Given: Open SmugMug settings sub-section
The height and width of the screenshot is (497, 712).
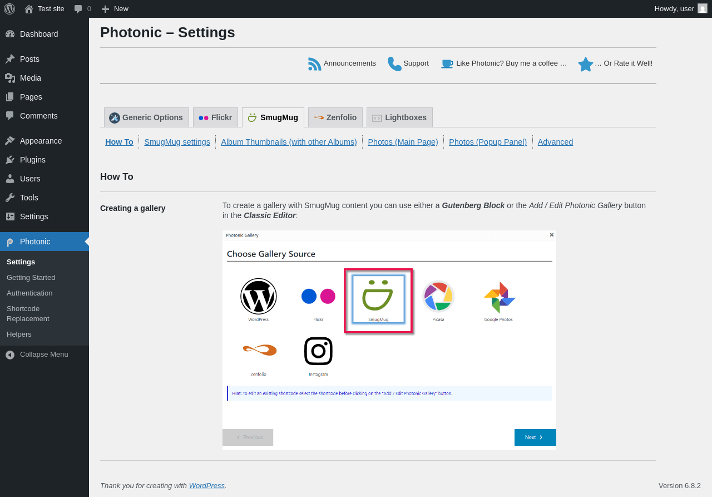Looking at the screenshot, I should coord(177,142).
